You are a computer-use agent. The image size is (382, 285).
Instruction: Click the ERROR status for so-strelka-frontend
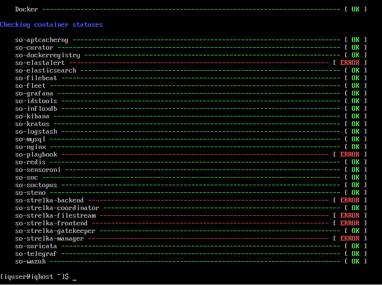349,223
